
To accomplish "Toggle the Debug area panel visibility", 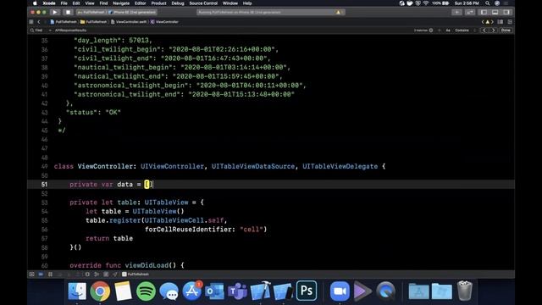I will [x=495, y=12].
